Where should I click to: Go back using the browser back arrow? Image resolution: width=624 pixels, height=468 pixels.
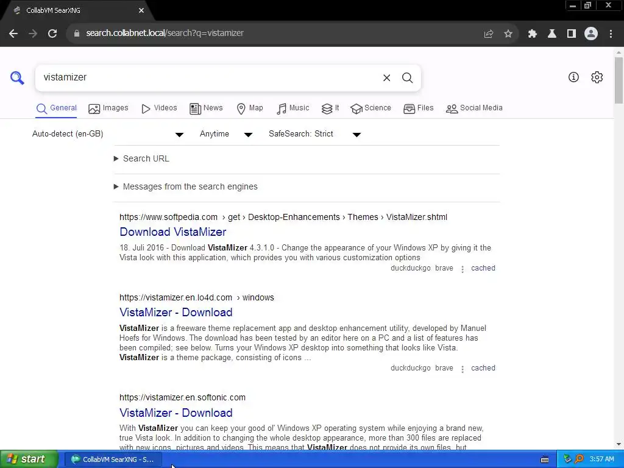tap(13, 34)
